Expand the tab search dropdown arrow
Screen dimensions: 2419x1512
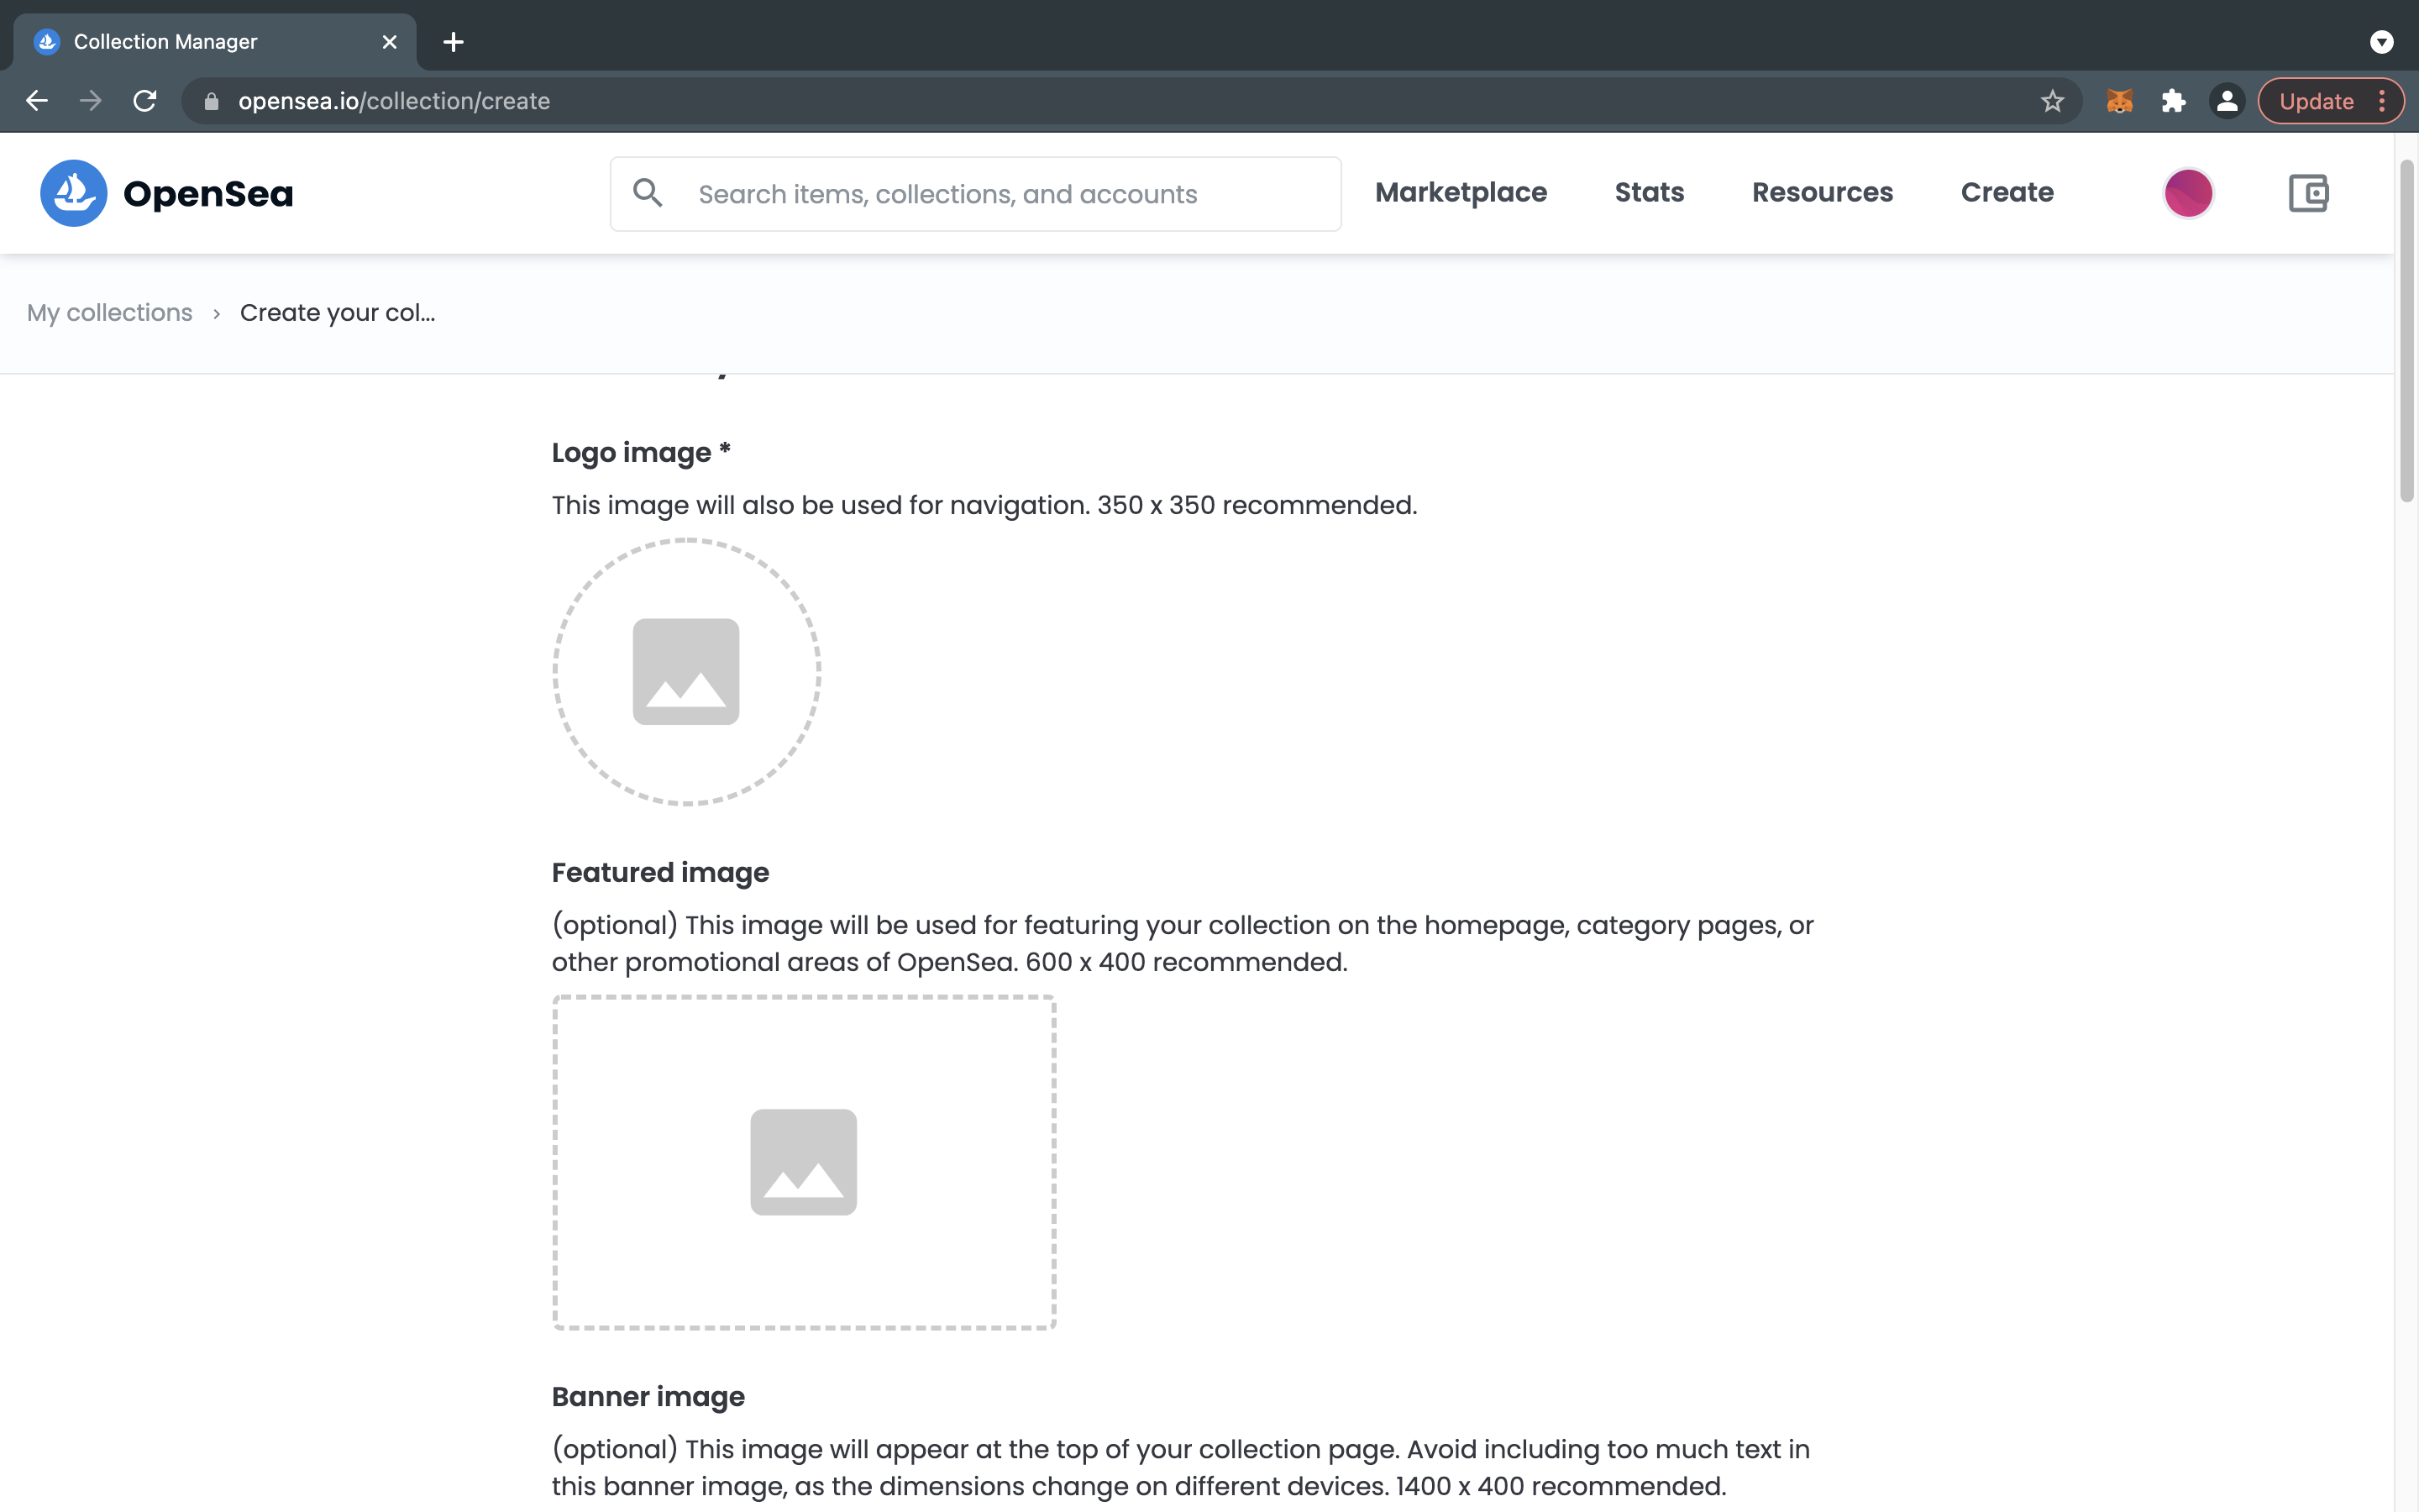click(x=2381, y=42)
